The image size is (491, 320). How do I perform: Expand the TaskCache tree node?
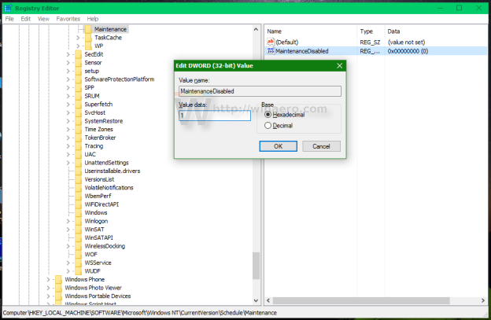pos(79,38)
